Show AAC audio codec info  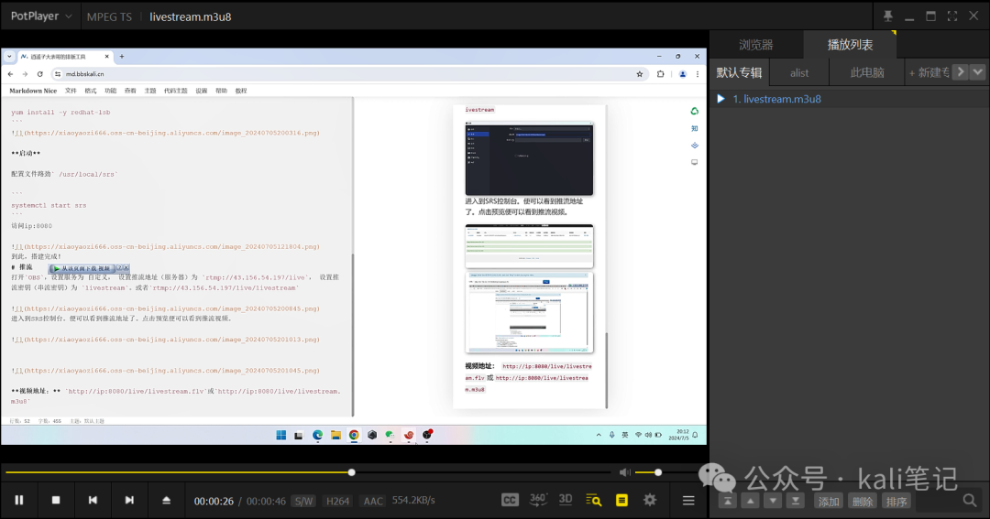pyautogui.click(x=373, y=501)
